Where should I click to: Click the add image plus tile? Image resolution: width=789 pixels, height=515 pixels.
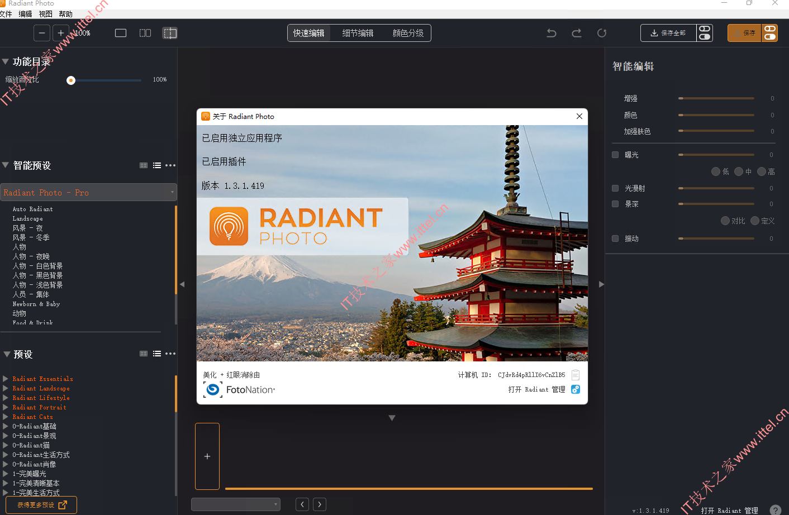tap(207, 456)
